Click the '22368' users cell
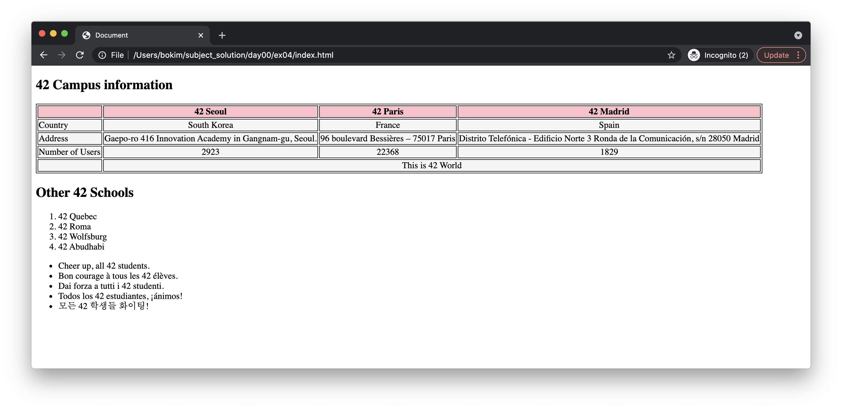The image size is (842, 410). point(388,152)
